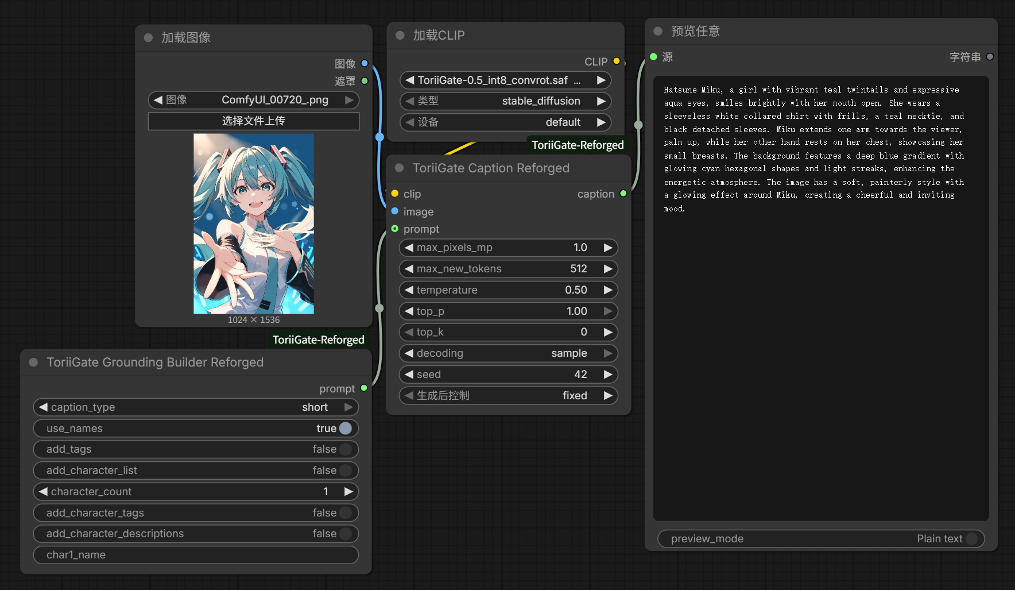Screen dimensions: 1015x590
Task: Open the caption_type short dropdown
Action: coord(196,407)
